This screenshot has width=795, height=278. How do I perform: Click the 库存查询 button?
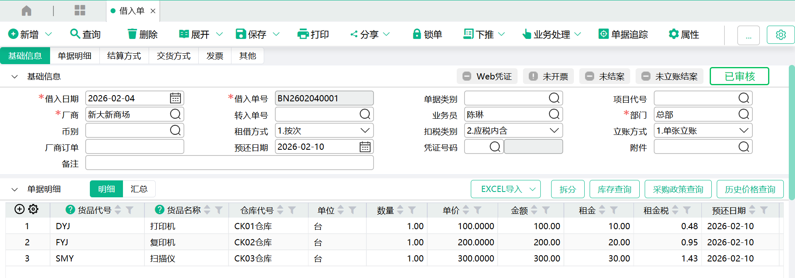(x=614, y=189)
